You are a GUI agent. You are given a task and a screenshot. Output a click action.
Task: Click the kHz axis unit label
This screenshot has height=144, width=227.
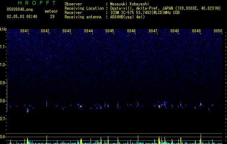[3, 29]
